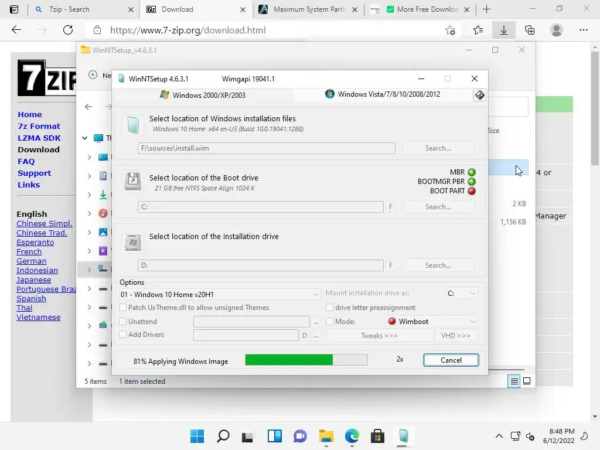Show hidden tray icons chevron
600x450 pixels.
(499, 436)
